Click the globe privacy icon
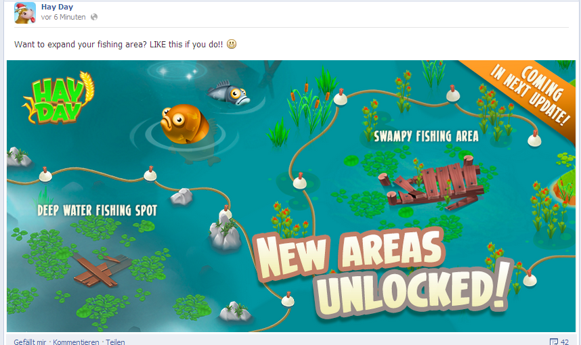Viewport: 581px width, 345px height. coord(94,17)
